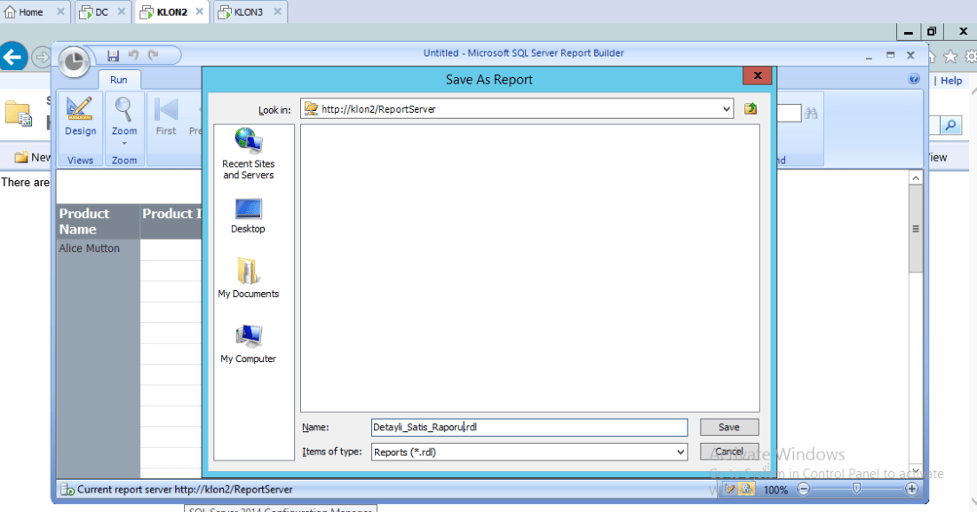The width and height of the screenshot is (977, 512).
Task: Open the Items of type dropdown
Action: coord(680,452)
